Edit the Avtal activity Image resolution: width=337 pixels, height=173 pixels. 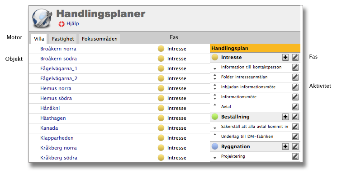pyautogui.click(x=295, y=107)
